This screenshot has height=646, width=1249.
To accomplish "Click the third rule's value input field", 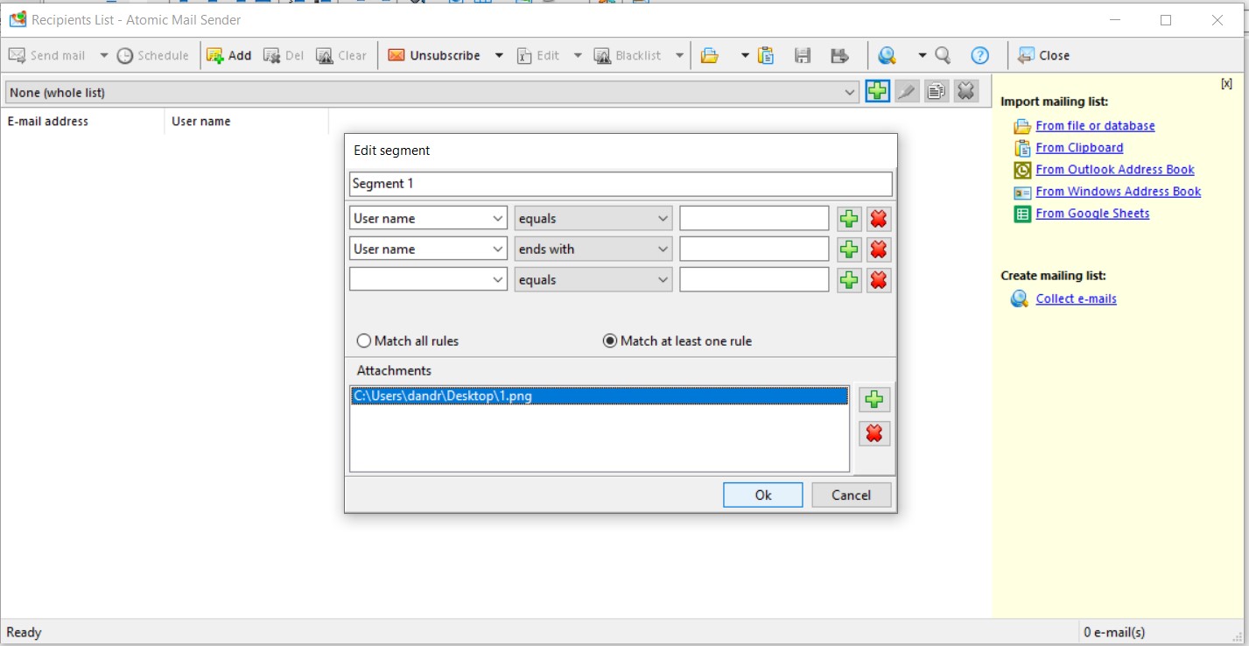I will coord(754,280).
